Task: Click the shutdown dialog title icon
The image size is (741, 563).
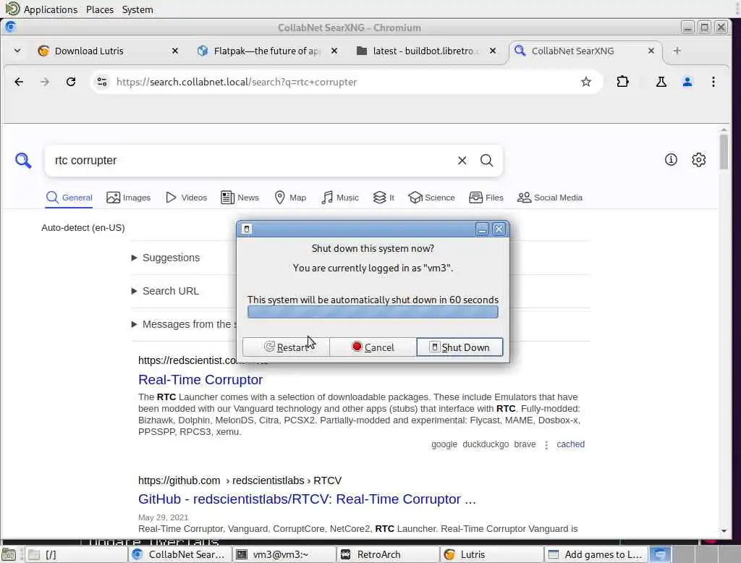Action: [x=246, y=229]
